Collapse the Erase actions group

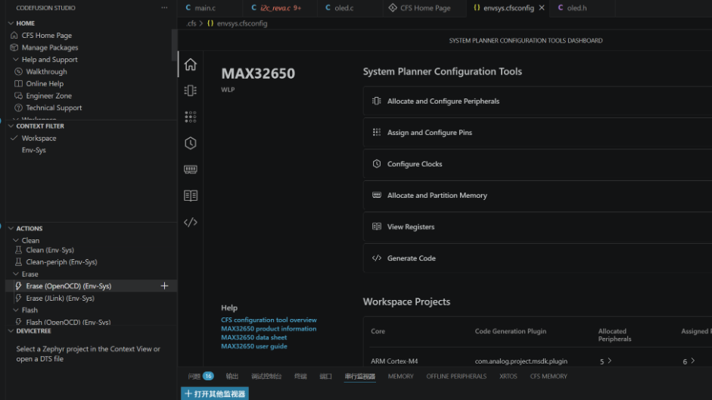coord(15,274)
